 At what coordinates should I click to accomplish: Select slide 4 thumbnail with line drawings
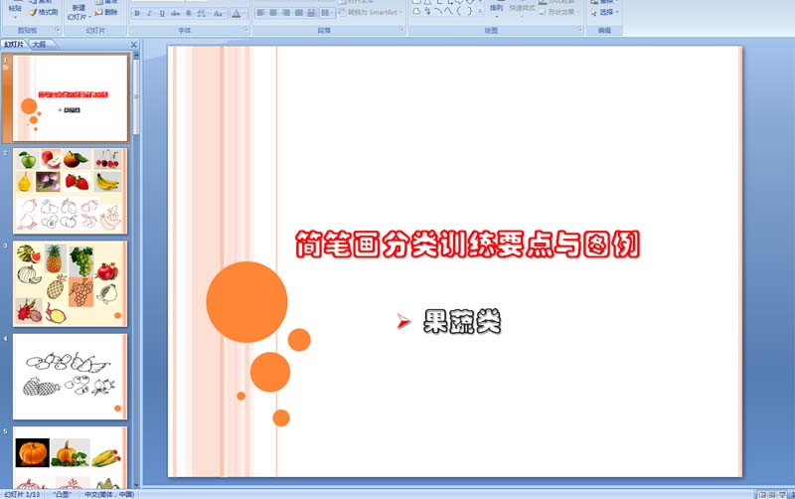(x=70, y=376)
